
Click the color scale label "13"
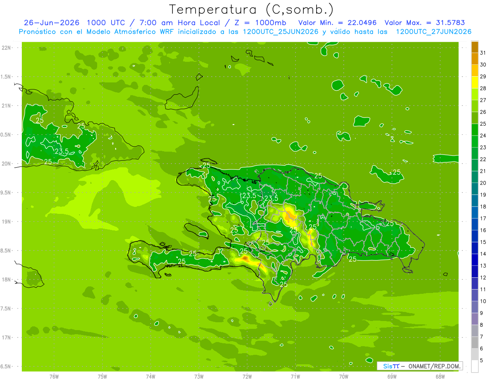[x=483, y=266]
